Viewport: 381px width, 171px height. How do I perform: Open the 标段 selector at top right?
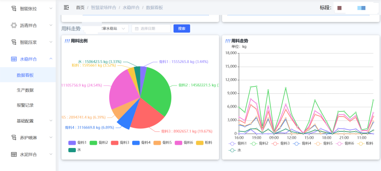click(x=357, y=8)
